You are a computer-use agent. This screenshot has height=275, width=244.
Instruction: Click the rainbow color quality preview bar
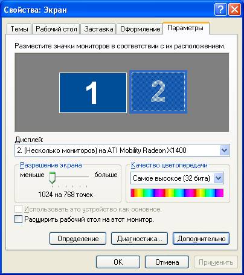177,193
